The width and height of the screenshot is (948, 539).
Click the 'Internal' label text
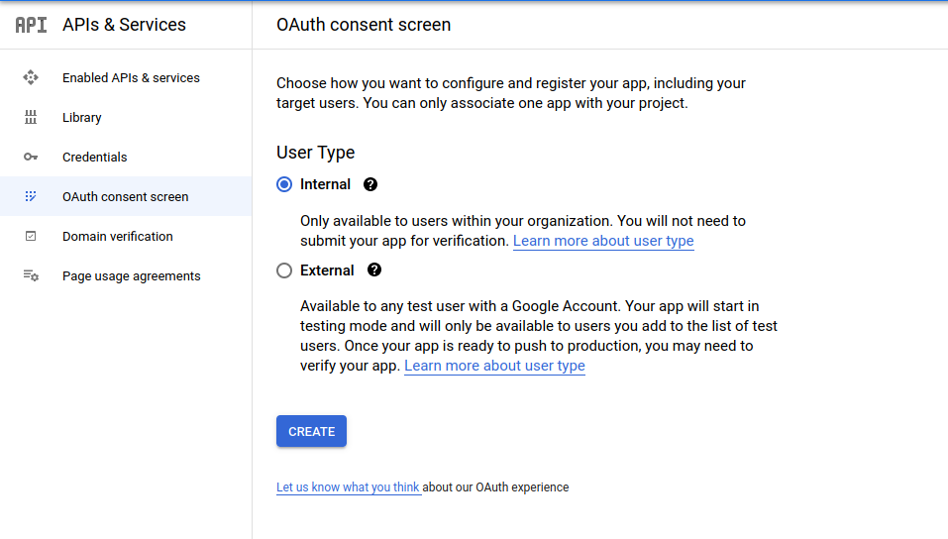(325, 184)
